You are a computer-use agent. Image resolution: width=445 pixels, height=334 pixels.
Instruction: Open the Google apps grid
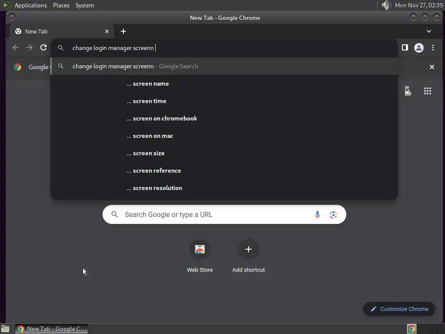428,91
